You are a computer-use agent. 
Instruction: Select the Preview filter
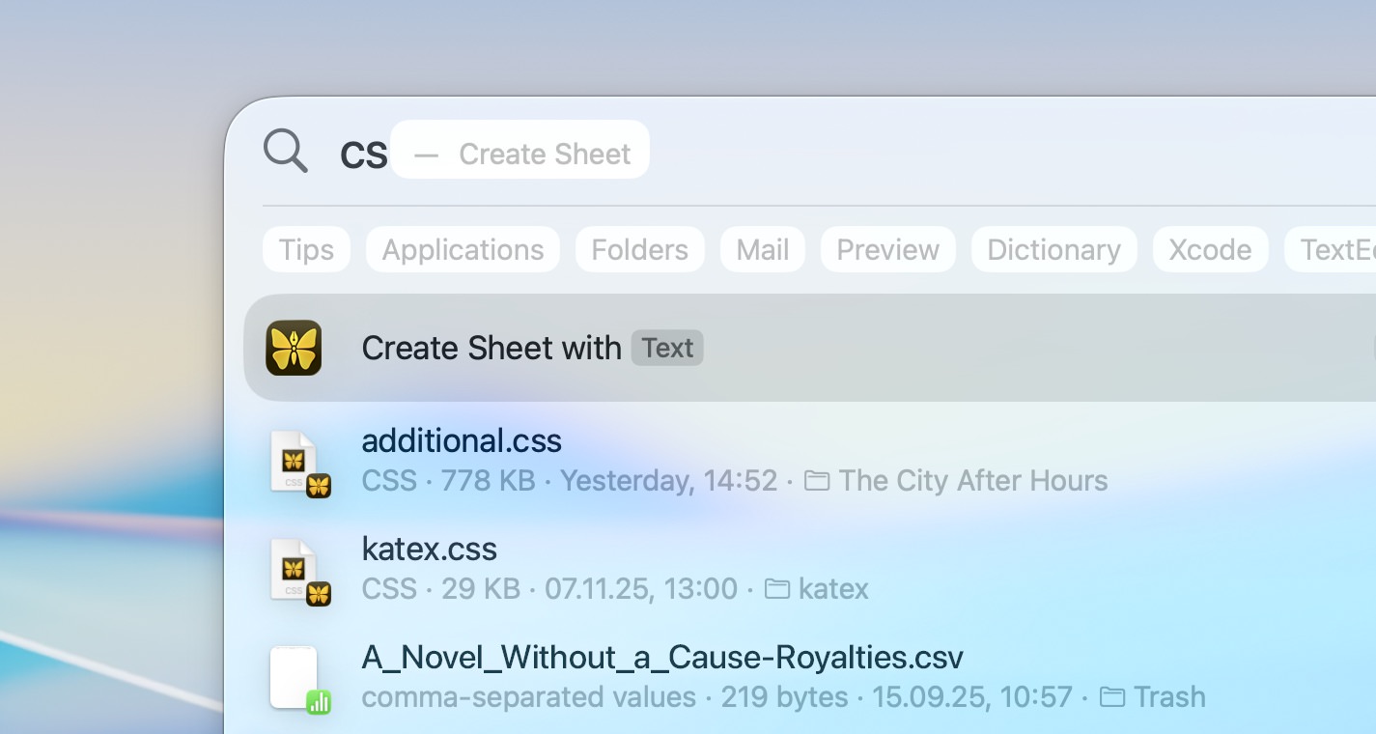tap(887, 249)
